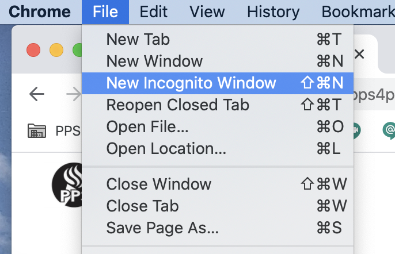The image size is (395, 254).
Task: Click the round PPS logo
Action: [67, 185]
